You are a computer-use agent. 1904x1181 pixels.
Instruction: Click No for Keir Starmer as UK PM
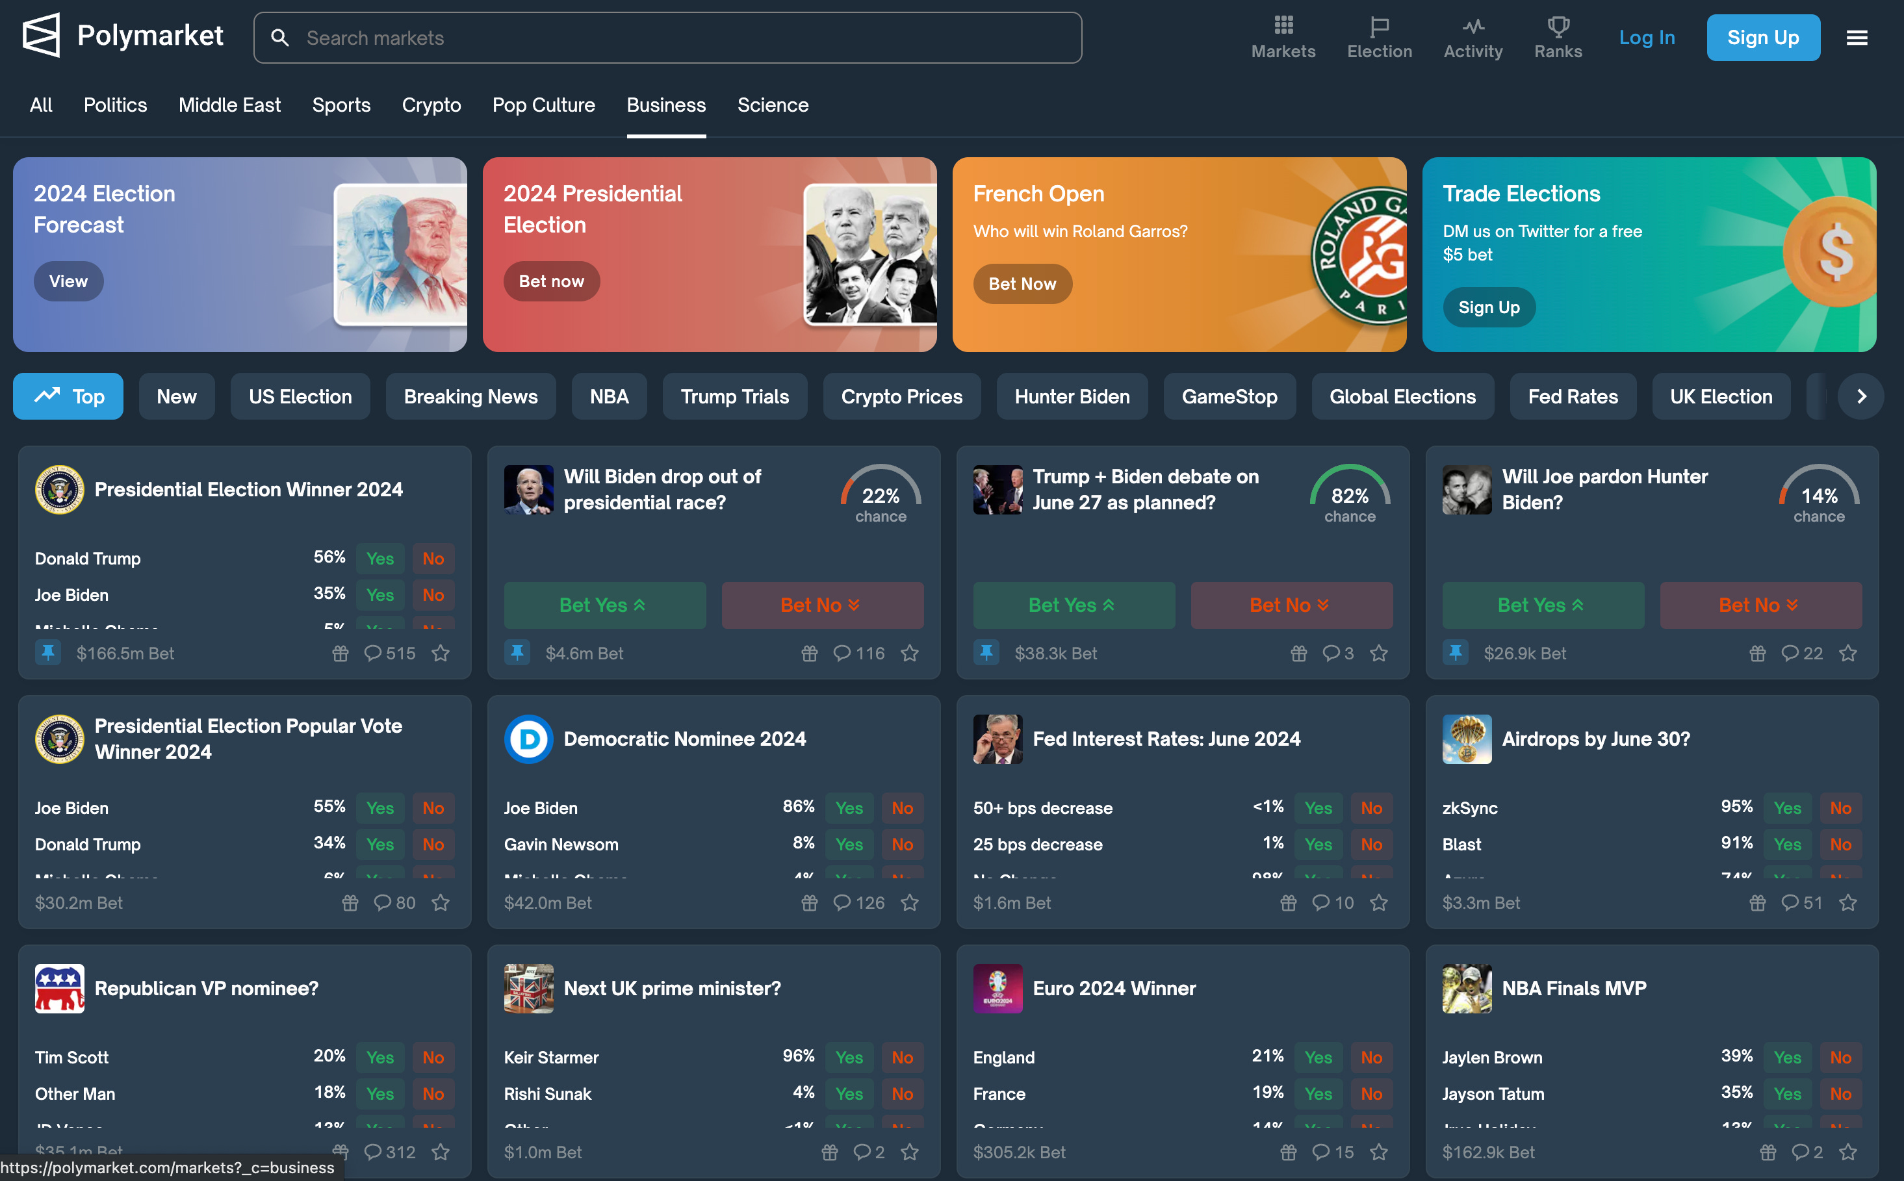[901, 1058]
